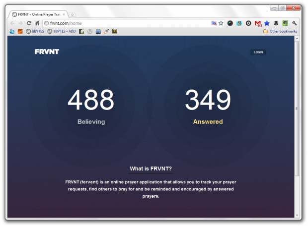Viewport: 308px width, 226px height.
Task: Open the first blue bookmark bar icon
Action: pos(12,31)
